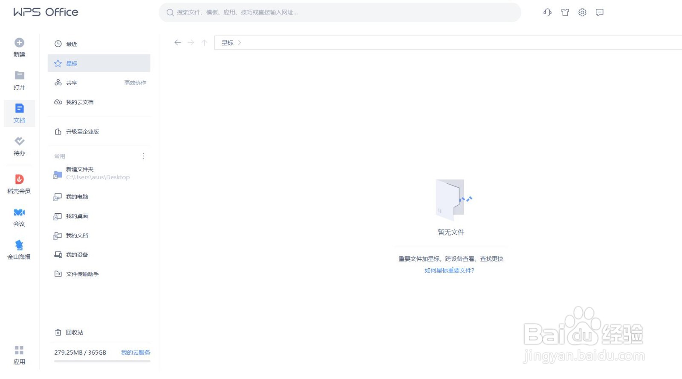Go up one level arrow
Viewport: 682px width, 379px height.
click(204, 43)
